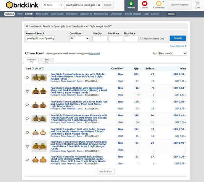This screenshot has width=204, height=182.
Task: Click the Max Price input field
Action: point(131,38)
